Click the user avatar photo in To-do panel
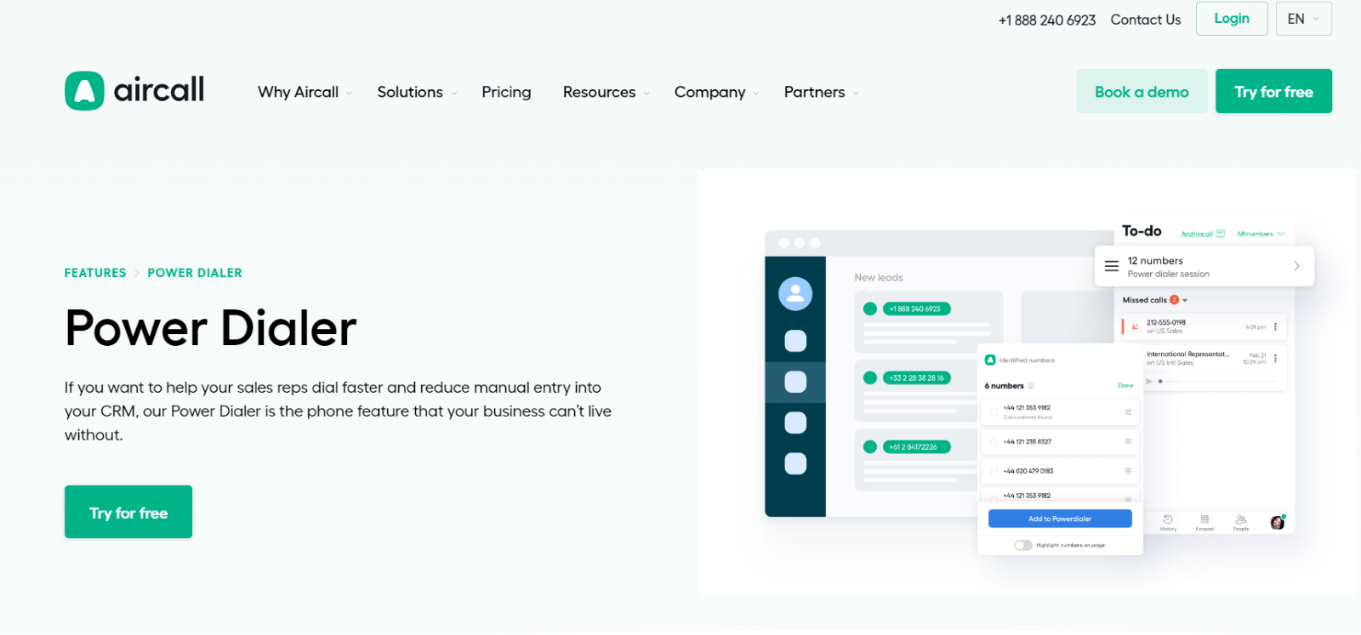This screenshot has height=635, width=1361. [x=1277, y=522]
